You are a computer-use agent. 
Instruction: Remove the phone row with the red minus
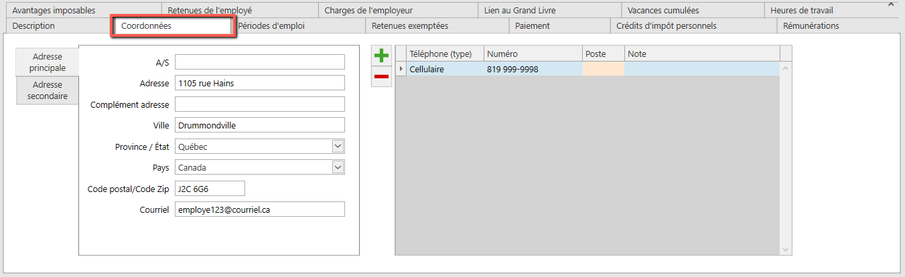pos(381,77)
